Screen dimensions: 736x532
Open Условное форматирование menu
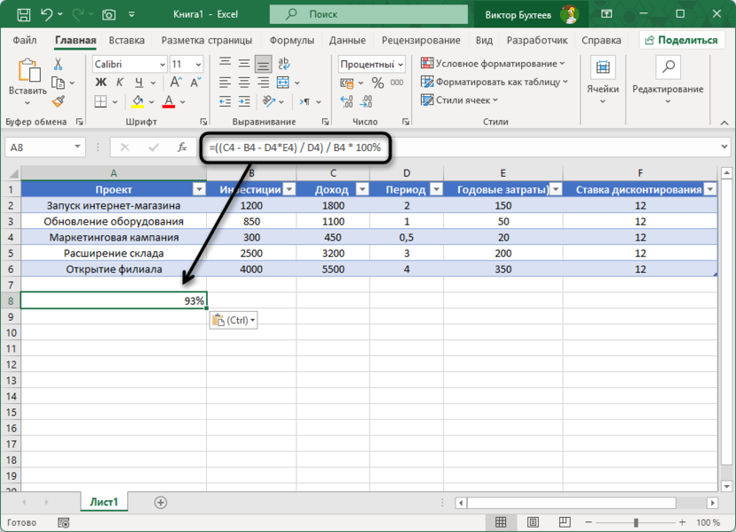(493, 64)
